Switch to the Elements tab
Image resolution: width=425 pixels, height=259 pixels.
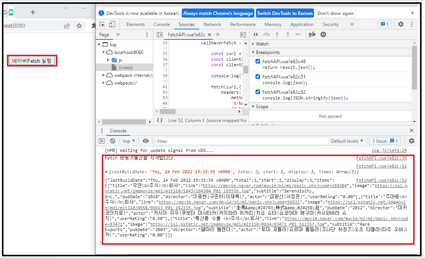[135, 24]
